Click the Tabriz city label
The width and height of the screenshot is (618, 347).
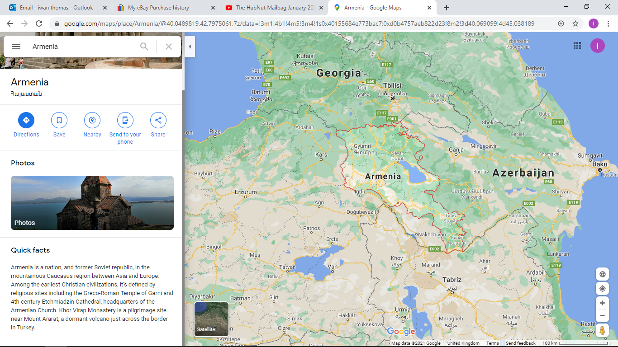click(x=452, y=280)
